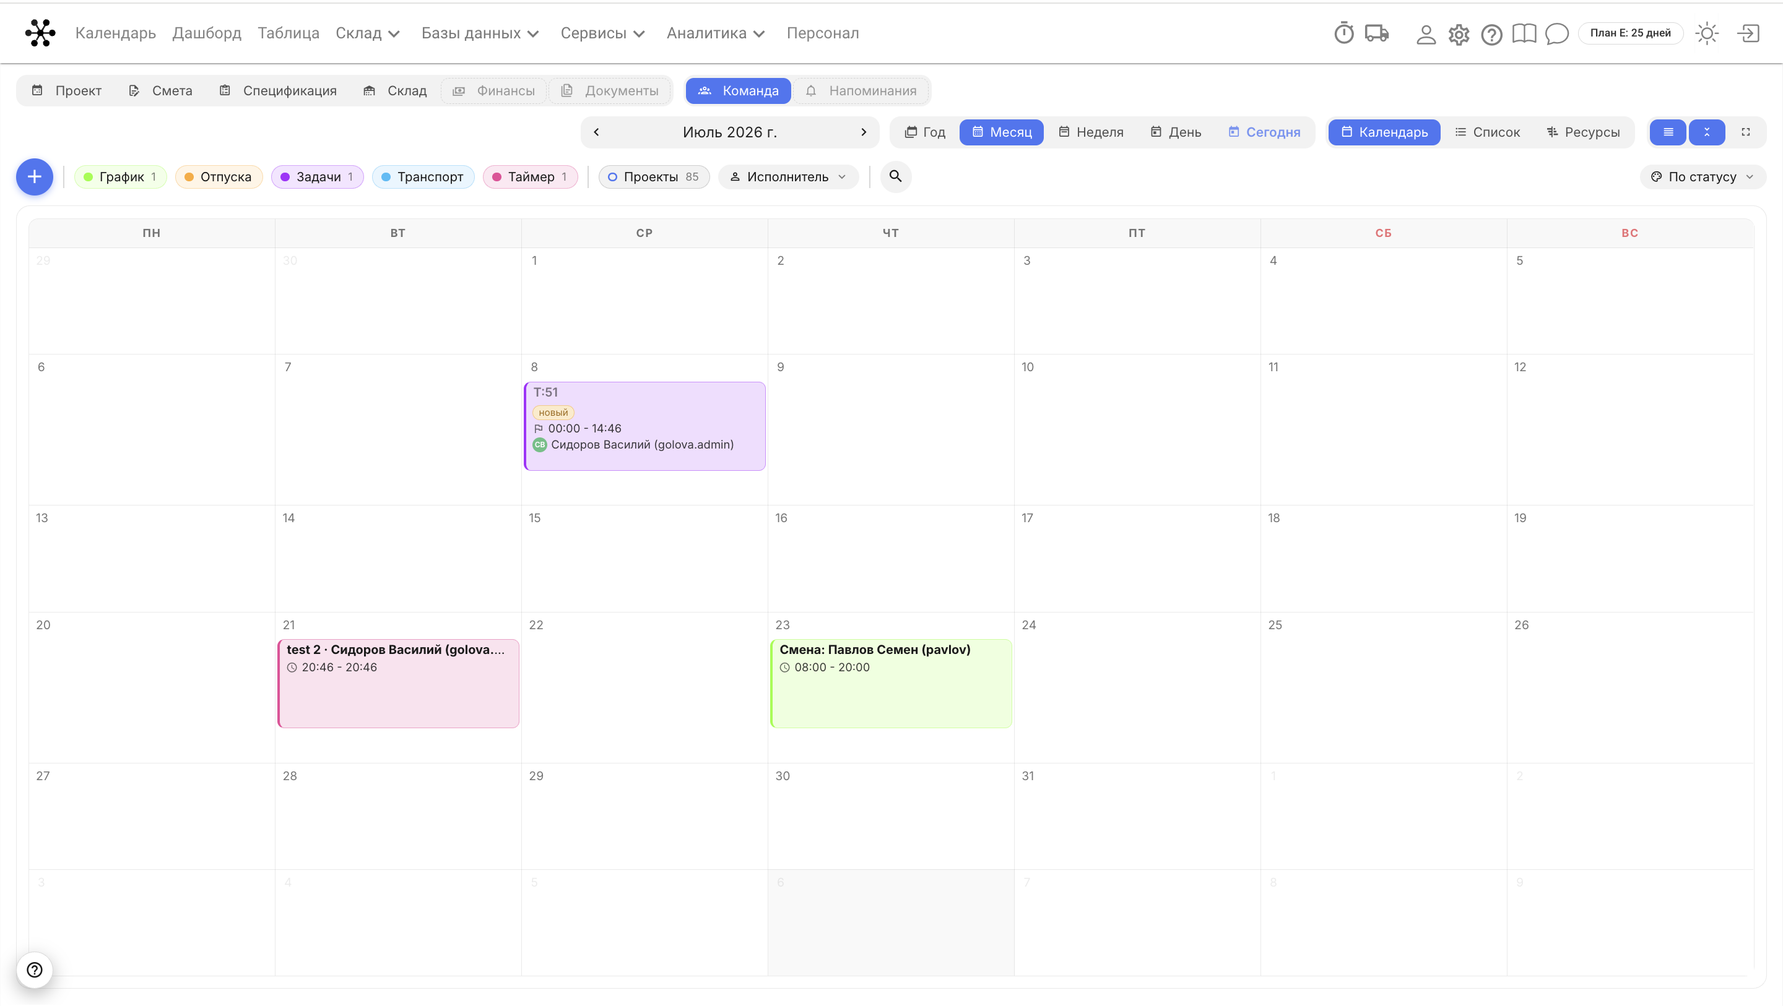Open the По статусу color dropdown
The height and width of the screenshot is (1006, 1783).
(x=1702, y=177)
